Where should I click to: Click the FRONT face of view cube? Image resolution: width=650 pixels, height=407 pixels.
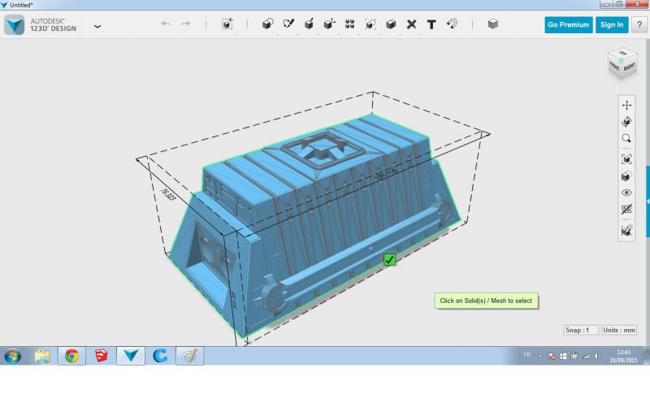[x=614, y=67]
